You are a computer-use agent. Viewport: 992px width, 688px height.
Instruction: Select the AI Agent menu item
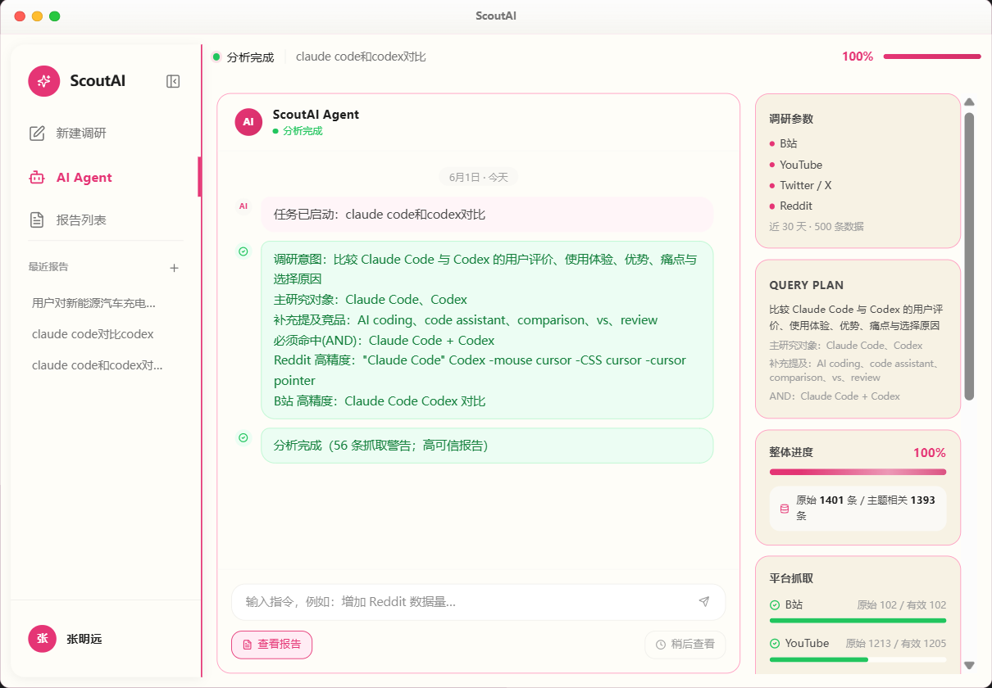pyautogui.click(x=105, y=178)
